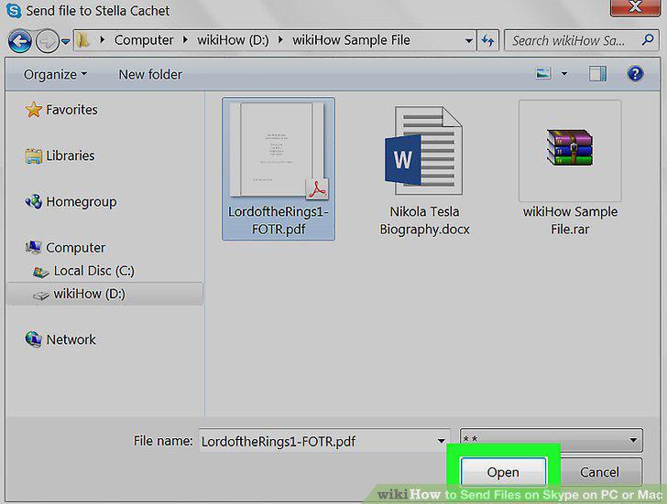The height and width of the screenshot is (504, 667).
Task: Select Favorites in the navigation pane
Action: tap(61, 110)
